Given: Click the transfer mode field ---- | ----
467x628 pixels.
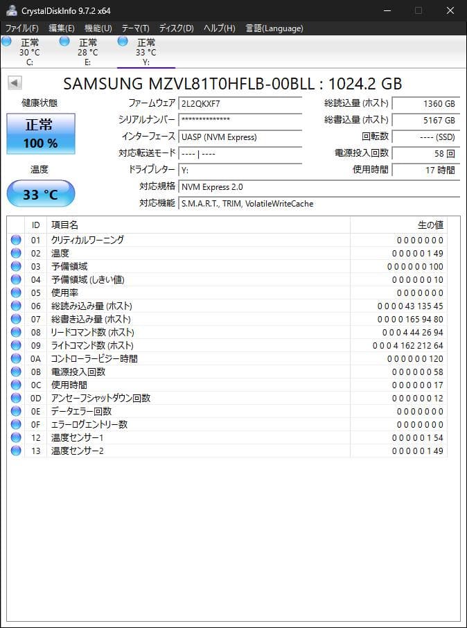Looking at the screenshot, I should 240,154.
